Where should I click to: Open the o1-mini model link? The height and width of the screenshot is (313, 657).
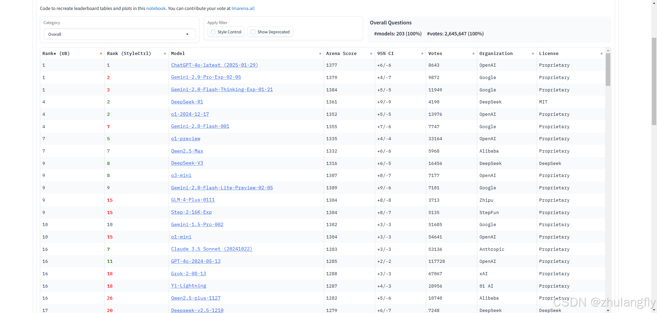[x=181, y=237]
